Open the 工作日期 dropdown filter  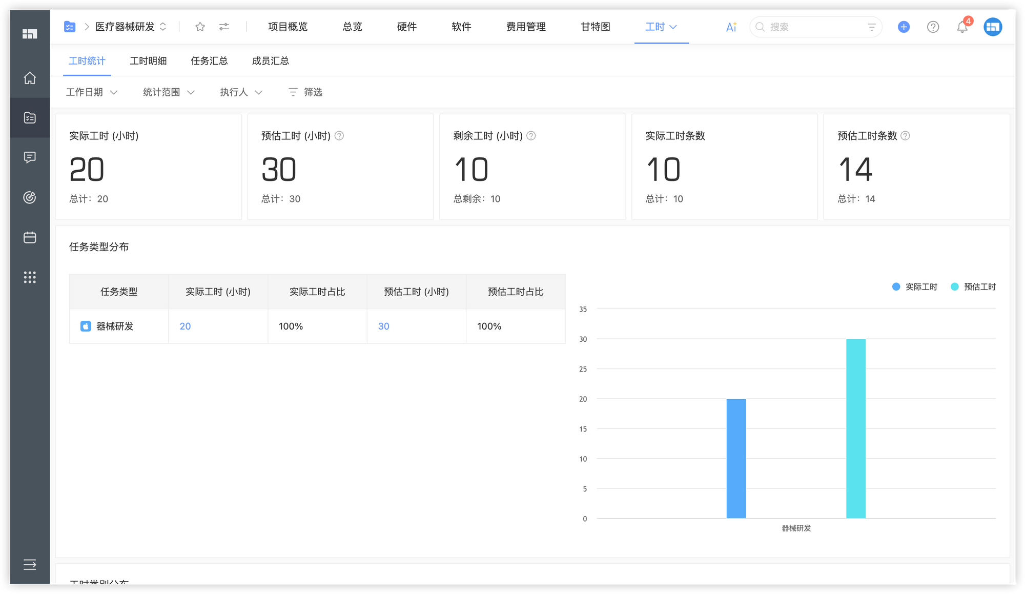[x=91, y=92]
